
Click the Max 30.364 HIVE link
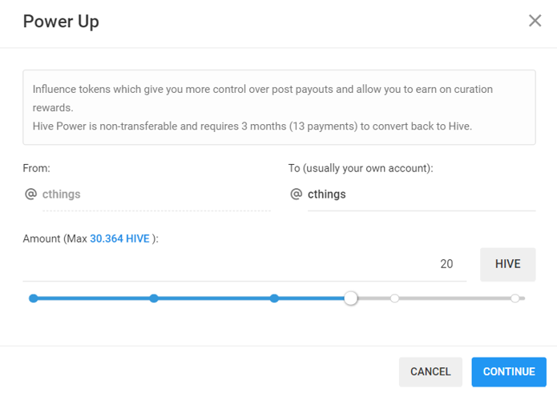point(119,239)
